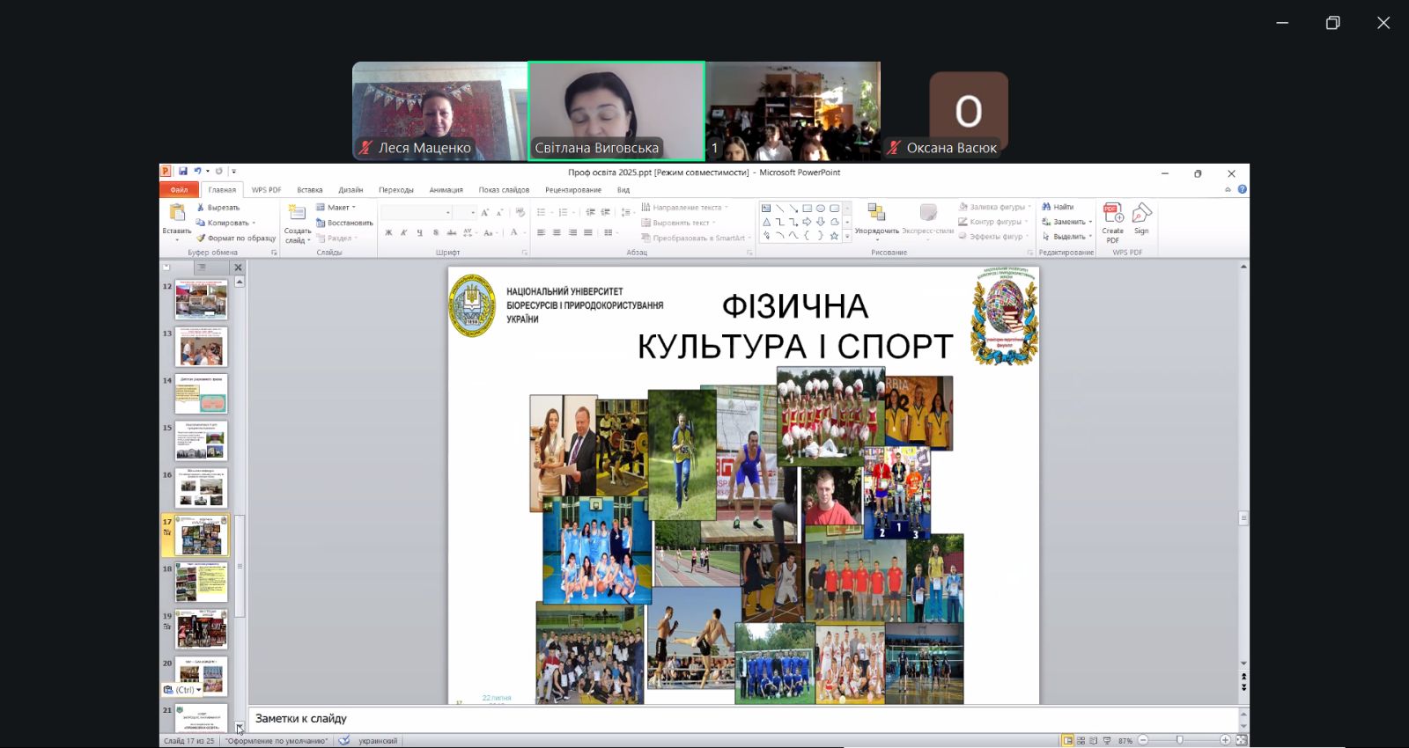Click the Create PDF icon
Viewport: 1409px width, 748px height.
[x=1112, y=214]
